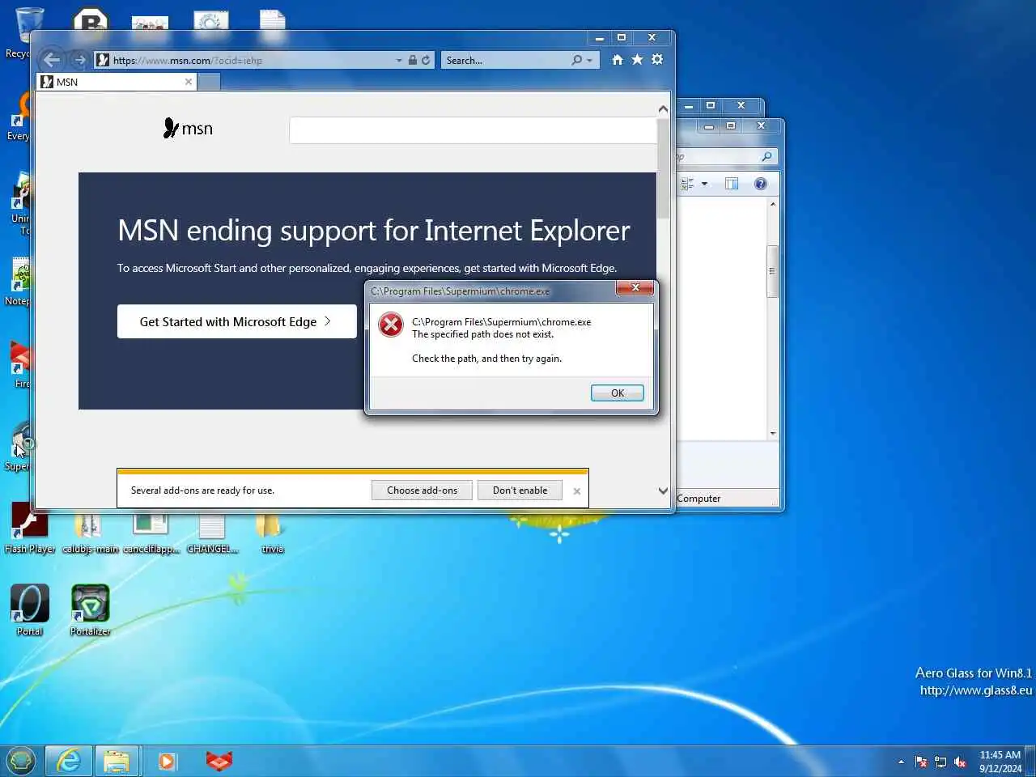Open Help in the Explorer window

tap(760, 184)
